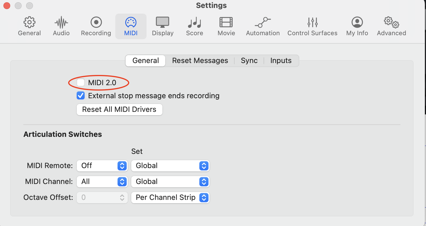Viewport: 426px width, 226px height.
Task: Select the Score settings icon
Action: click(x=194, y=26)
